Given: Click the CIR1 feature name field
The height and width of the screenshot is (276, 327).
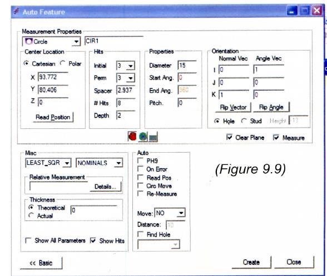Looking at the screenshot, I should [x=114, y=41].
